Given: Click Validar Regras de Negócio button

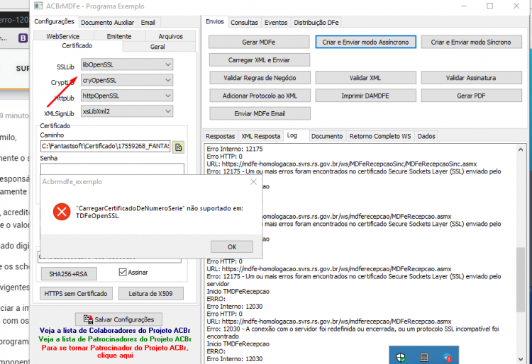Looking at the screenshot, I should click(260, 78).
